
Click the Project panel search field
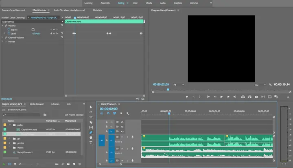pos(22,115)
